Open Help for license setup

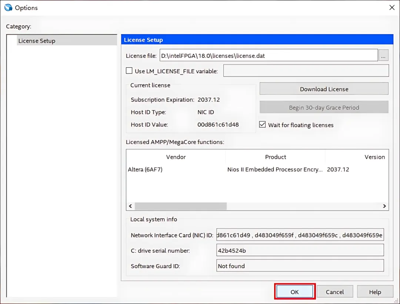(x=375, y=292)
